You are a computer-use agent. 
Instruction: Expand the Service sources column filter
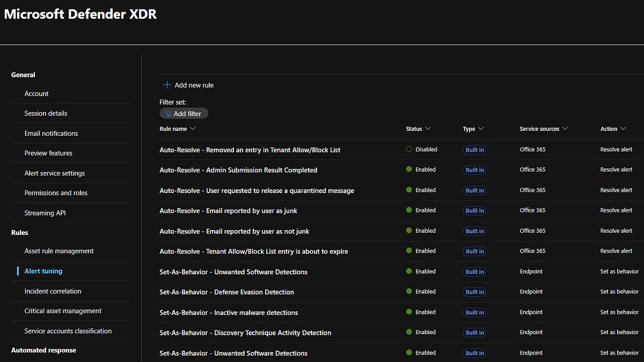coord(565,129)
